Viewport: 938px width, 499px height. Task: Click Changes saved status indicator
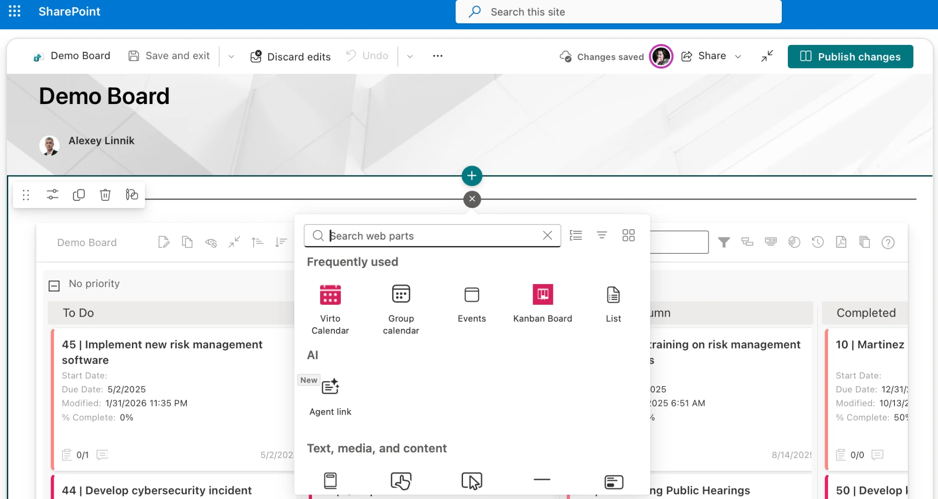pos(602,57)
